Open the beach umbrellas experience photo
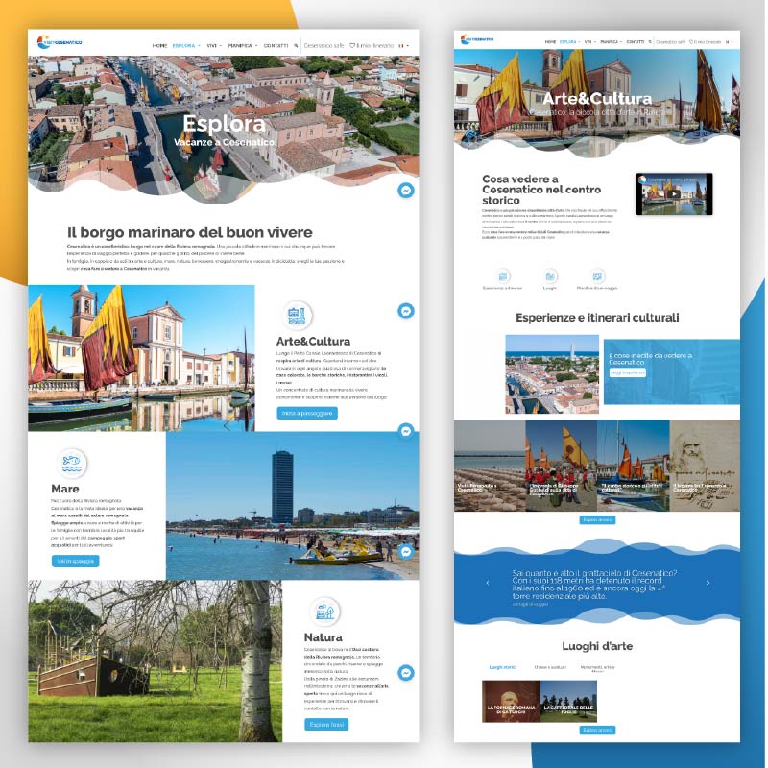768x768 pixels. (x=490, y=466)
